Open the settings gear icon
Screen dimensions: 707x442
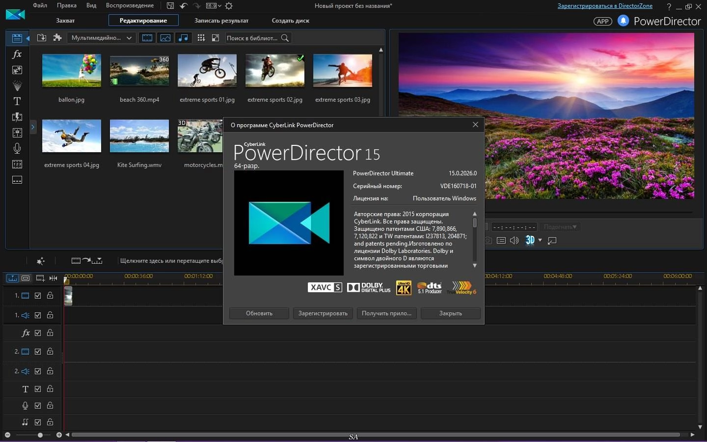pyautogui.click(x=229, y=6)
